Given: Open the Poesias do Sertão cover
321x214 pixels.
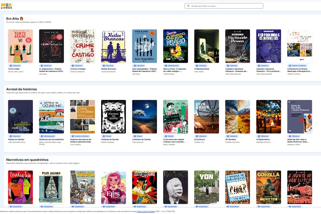Looking at the screenshot, I should pos(114,117).
